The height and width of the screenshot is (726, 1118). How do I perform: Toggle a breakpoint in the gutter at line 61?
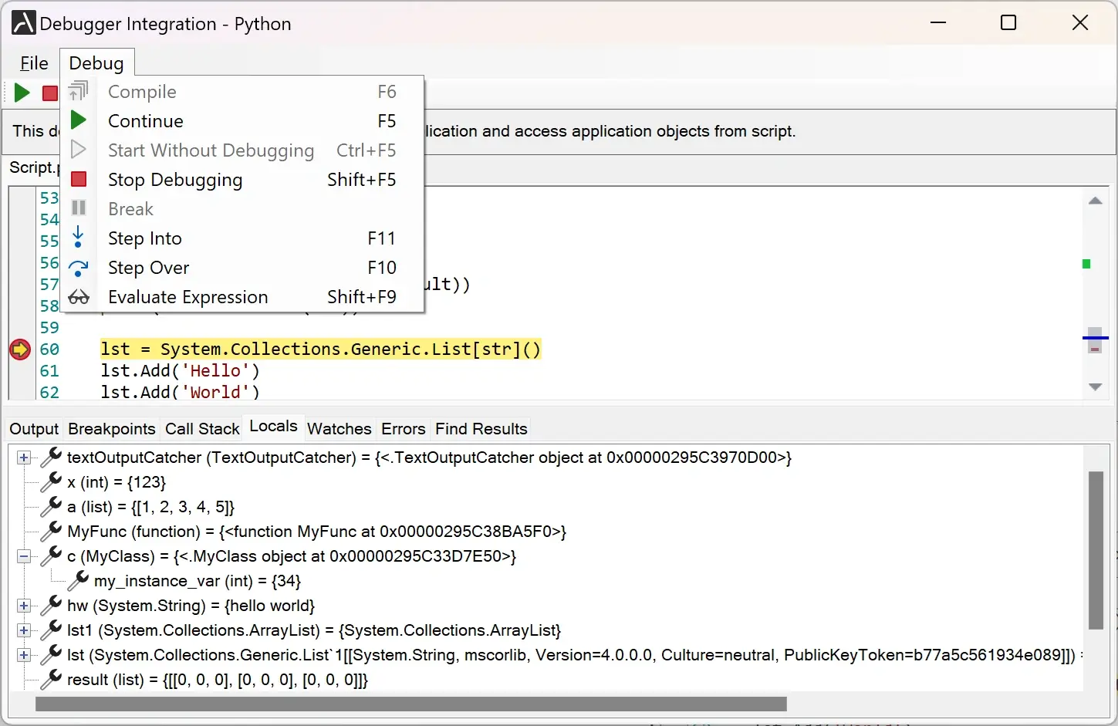point(19,371)
